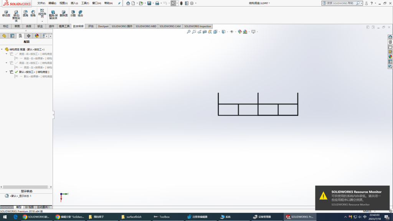Collapse the 结构底座 配置 root tree node
393x221 pixels.
(x=2, y=49)
